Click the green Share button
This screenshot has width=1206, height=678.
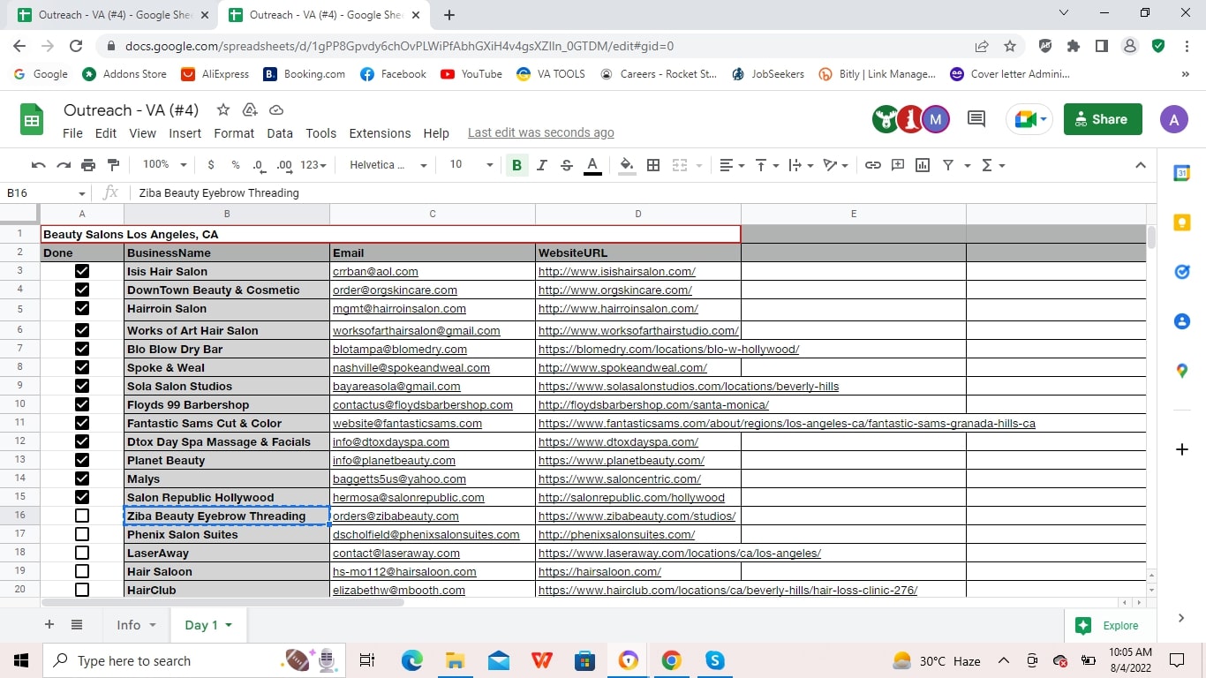(1103, 119)
